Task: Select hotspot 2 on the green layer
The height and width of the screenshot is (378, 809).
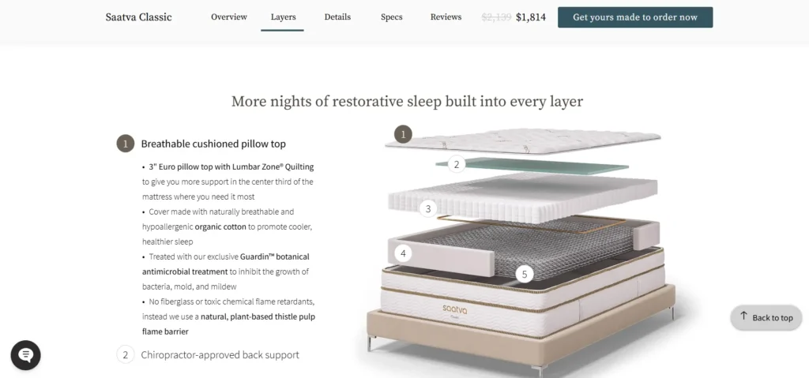Action: [456, 164]
